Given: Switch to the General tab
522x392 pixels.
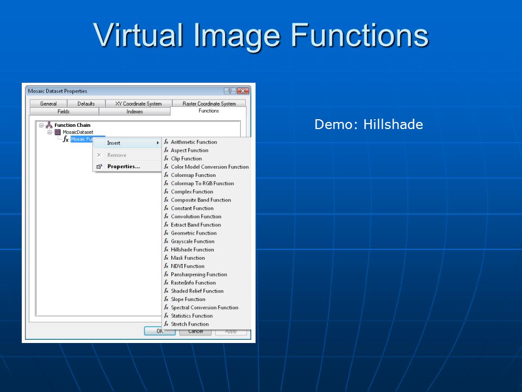Looking at the screenshot, I should point(48,103).
